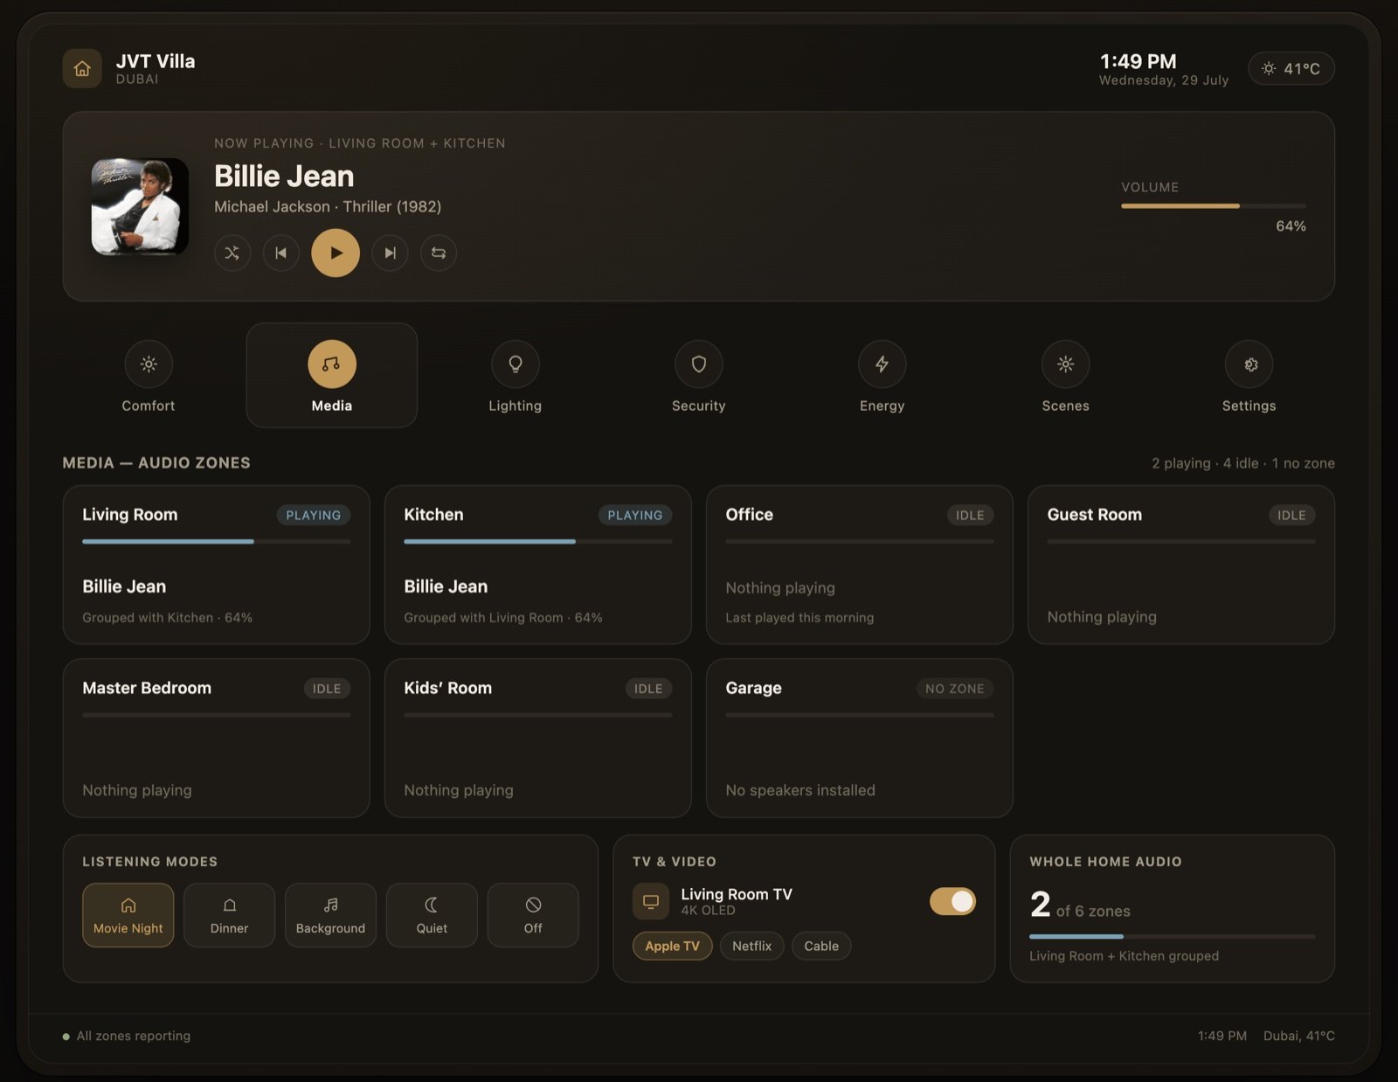
Task: Skip to the next track
Action: click(390, 253)
